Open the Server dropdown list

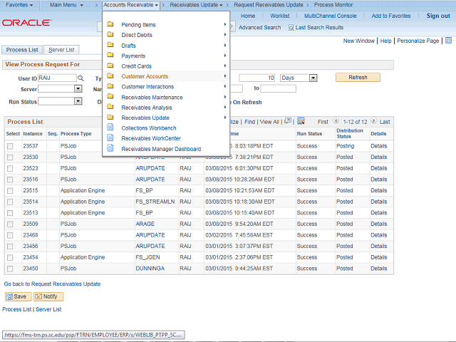[78, 89]
